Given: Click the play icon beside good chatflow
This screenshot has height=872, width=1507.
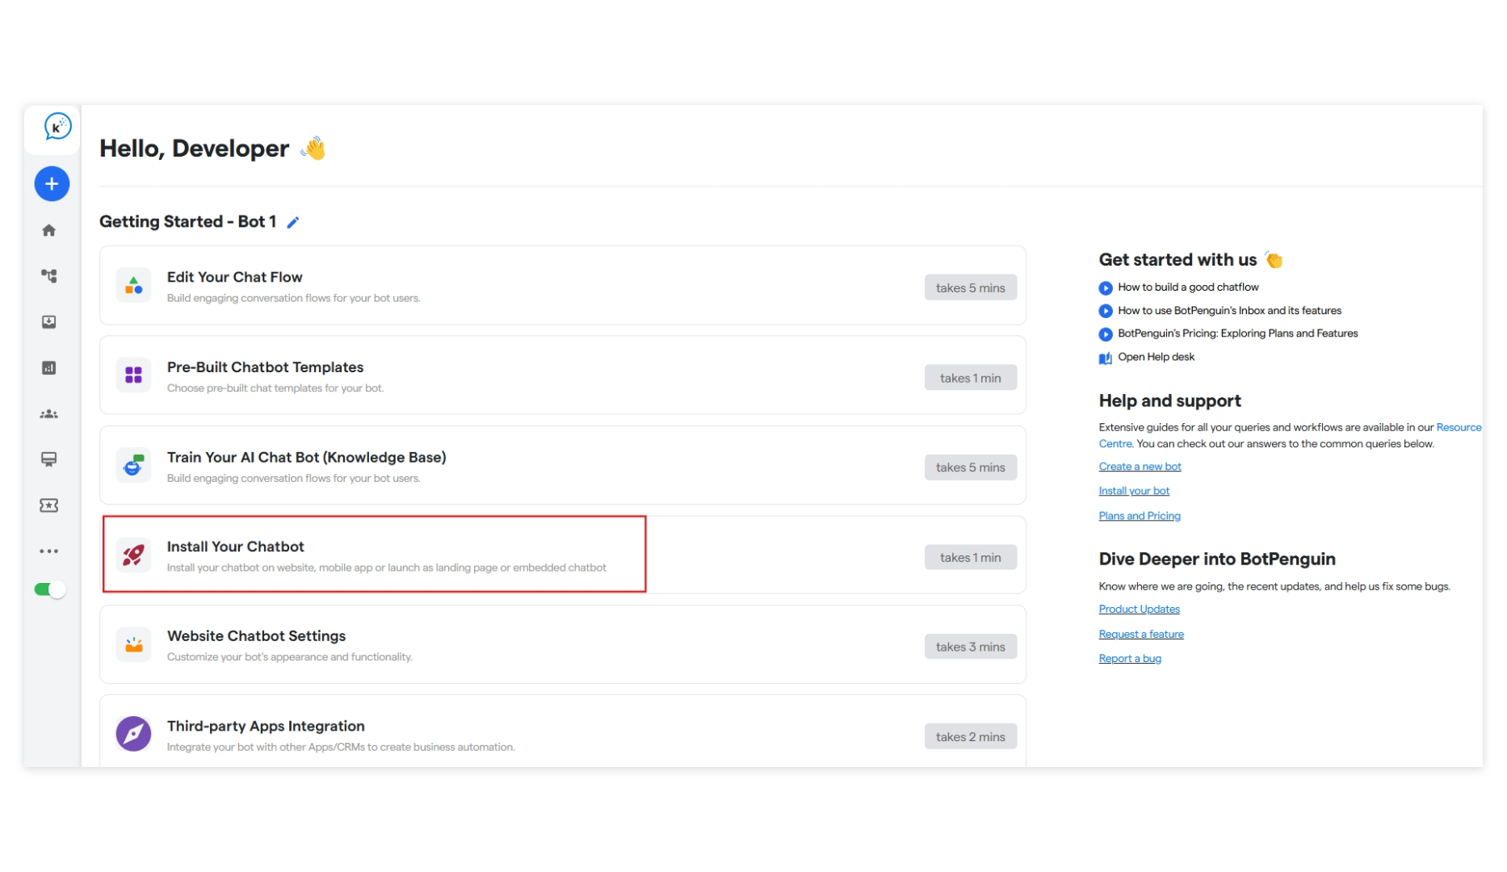Looking at the screenshot, I should pyautogui.click(x=1106, y=288).
